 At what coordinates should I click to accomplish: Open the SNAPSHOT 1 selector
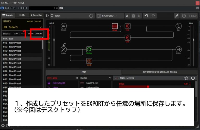pyautogui.click(x=110, y=16)
